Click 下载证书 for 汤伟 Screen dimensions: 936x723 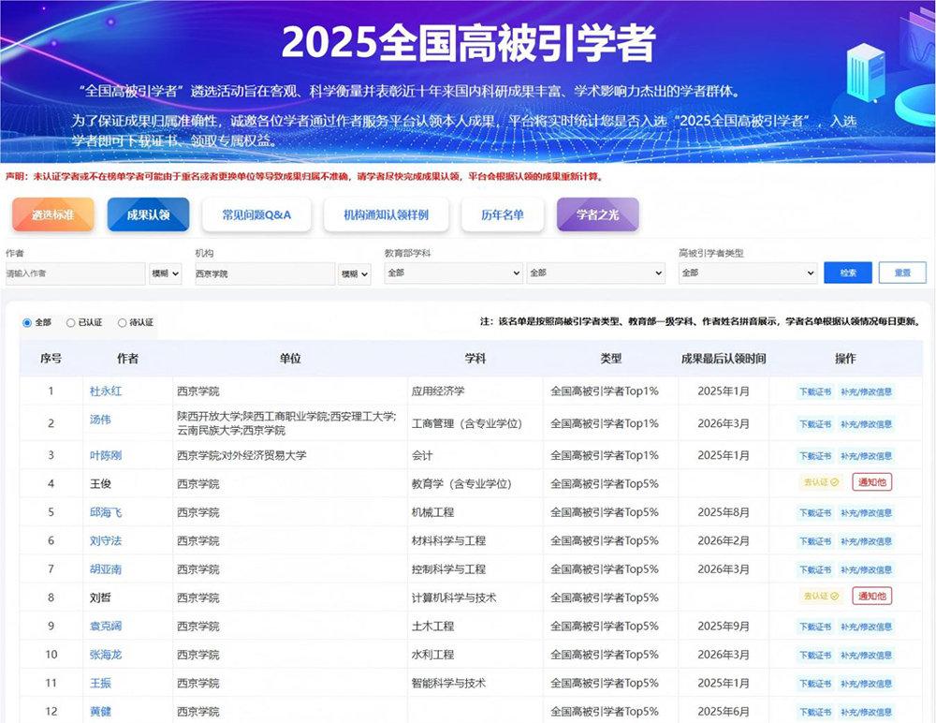[814, 424]
